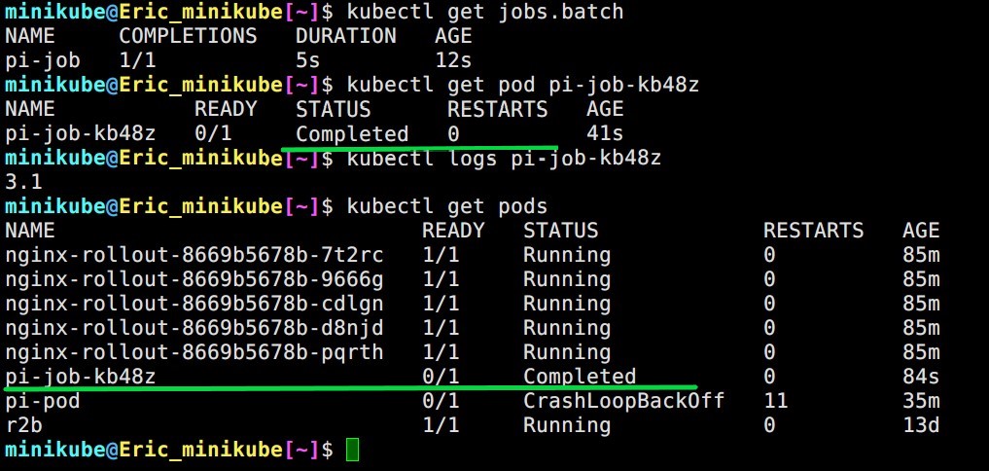Click the 85m age of nginx-rollout pqrth
Image resolution: width=989 pixels, height=471 pixels.
(x=921, y=353)
